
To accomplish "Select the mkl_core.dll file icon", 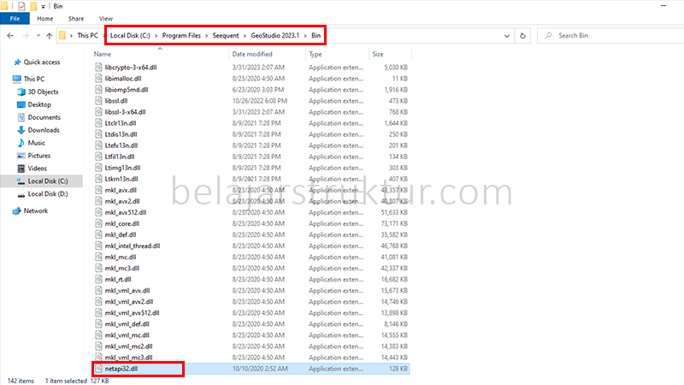I will click(98, 223).
